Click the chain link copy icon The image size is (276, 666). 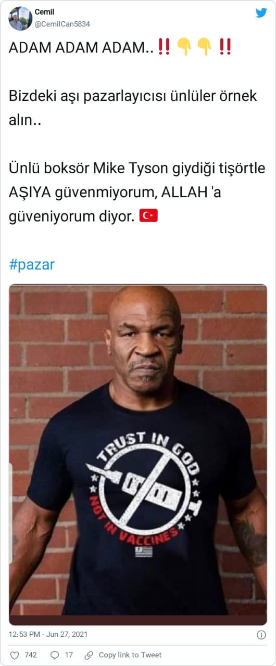89,655
